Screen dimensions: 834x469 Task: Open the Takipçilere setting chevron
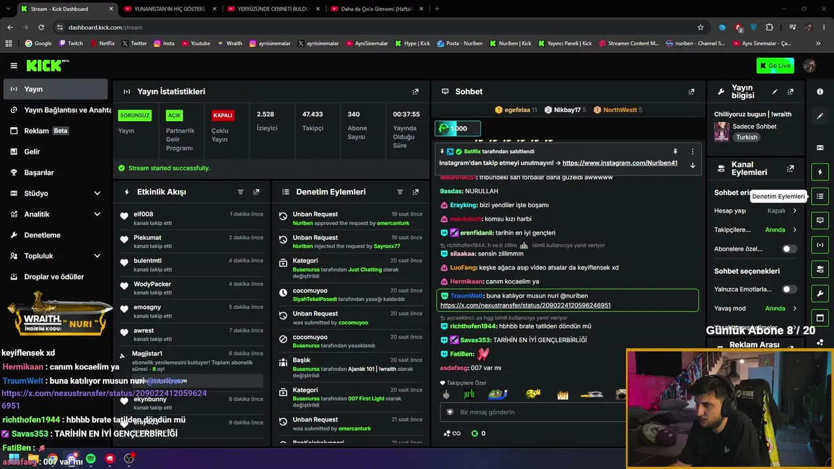tap(794, 230)
